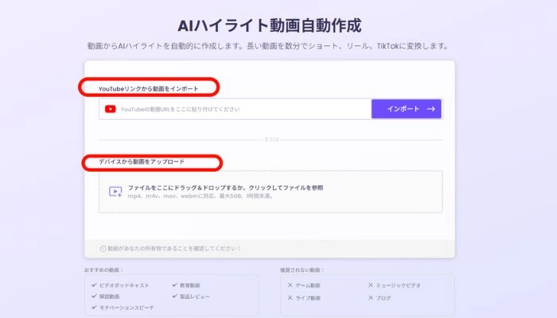Click the checkmark beside ビデオポッドキャスト

93,285
